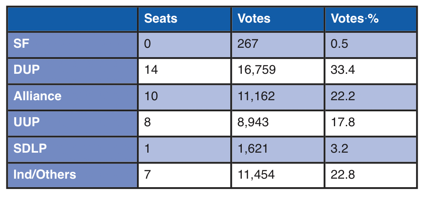Screen dimensions: 428x197
Task: Click the SF votes cell 267
Action: pyautogui.click(x=248, y=44)
